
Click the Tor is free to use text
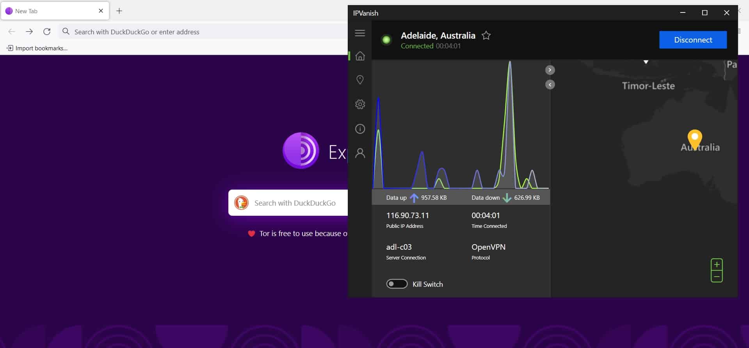pyautogui.click(x=303, y=234)
